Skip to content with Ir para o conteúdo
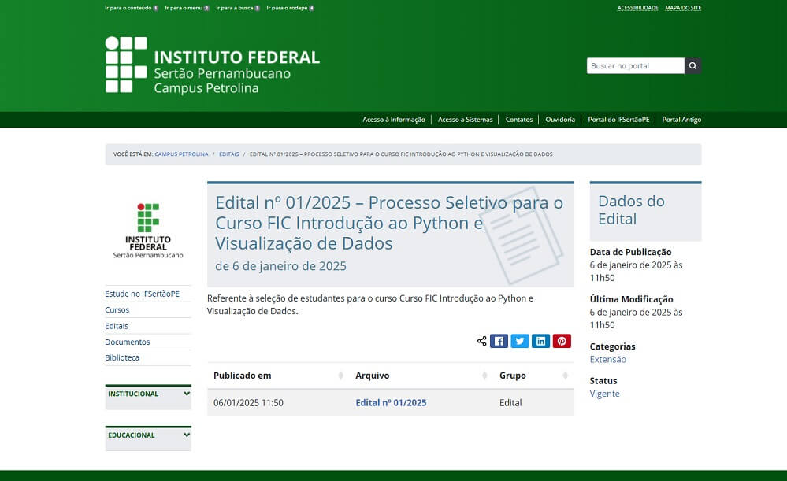787x481 pixels. click(x=132, y=8)
